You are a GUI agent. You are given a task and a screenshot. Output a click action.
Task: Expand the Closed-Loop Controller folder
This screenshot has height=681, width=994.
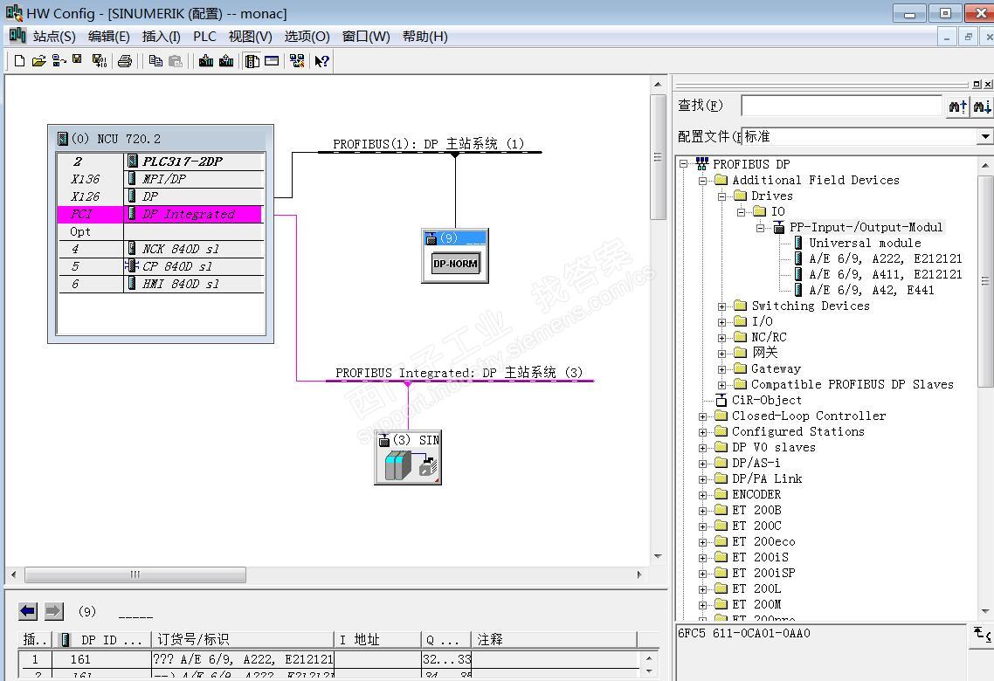point(702,416)
